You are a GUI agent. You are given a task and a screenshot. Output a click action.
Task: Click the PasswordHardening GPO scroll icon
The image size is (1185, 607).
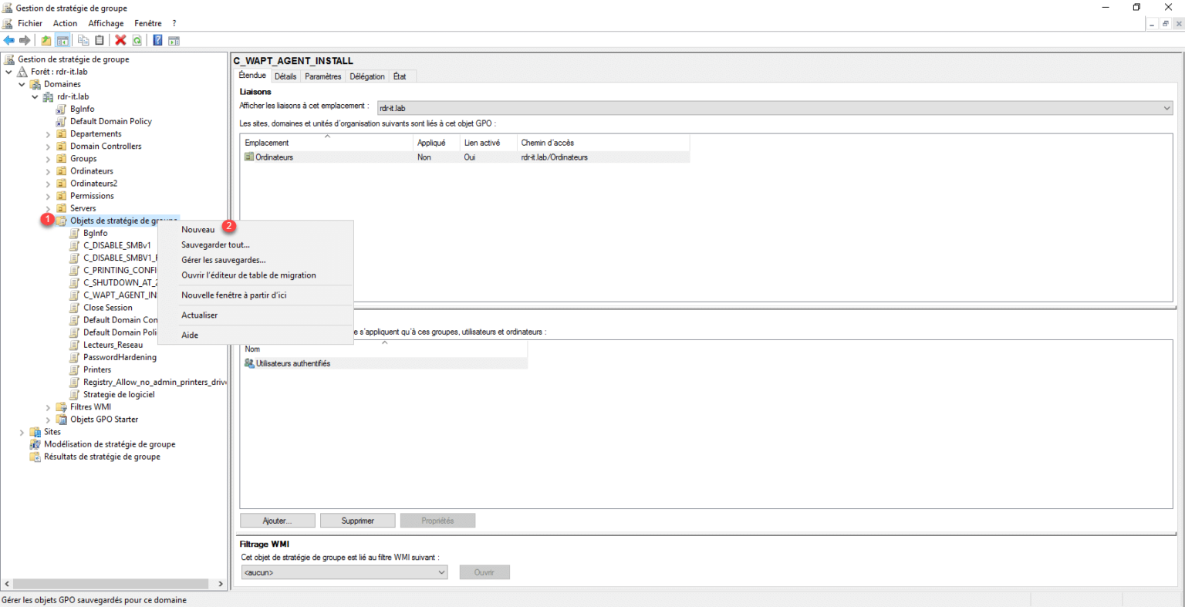coord(75,357)
